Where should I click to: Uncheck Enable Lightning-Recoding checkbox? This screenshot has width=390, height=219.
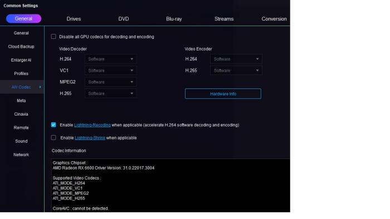53,125
